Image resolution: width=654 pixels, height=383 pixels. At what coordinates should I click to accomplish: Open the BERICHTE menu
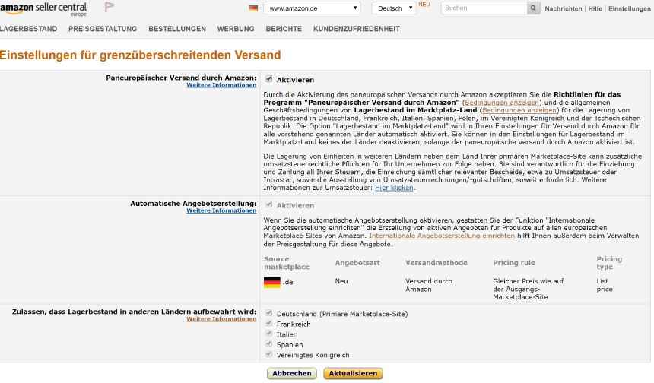pyautogui.click(x=284, y=29)
